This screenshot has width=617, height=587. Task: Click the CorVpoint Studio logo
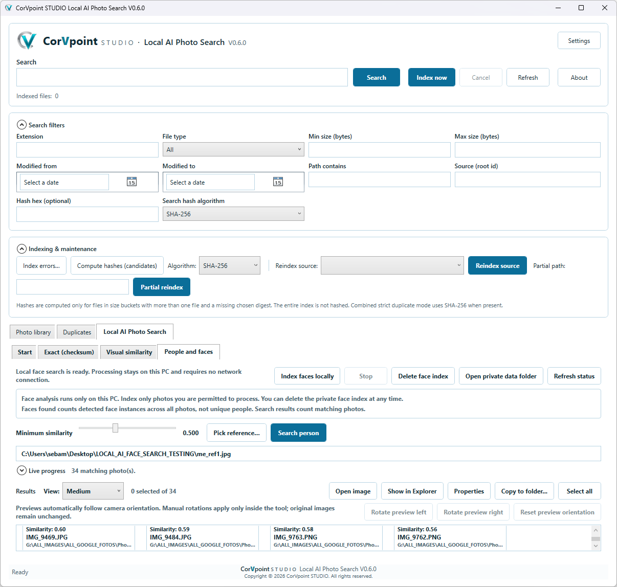(27, 41)
